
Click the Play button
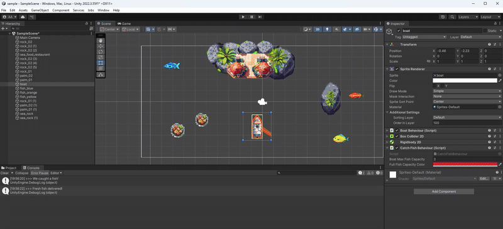243,17
